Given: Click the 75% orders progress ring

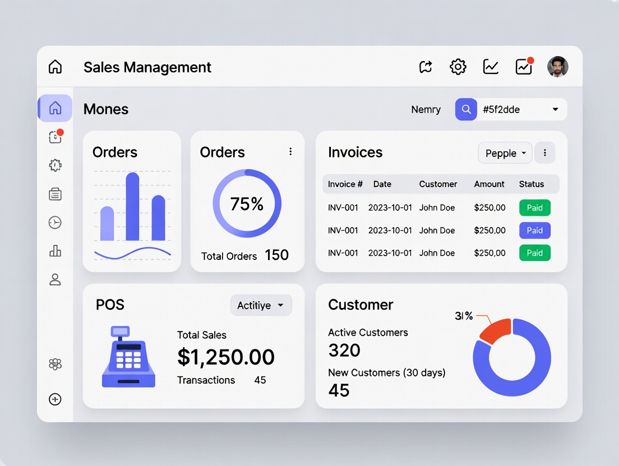Looking at the screenshot, I should pos(247,203).
